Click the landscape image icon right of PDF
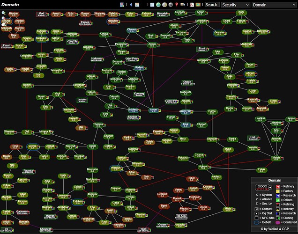The width and height of the screenshot is (298, 234). tap(198, 5)
